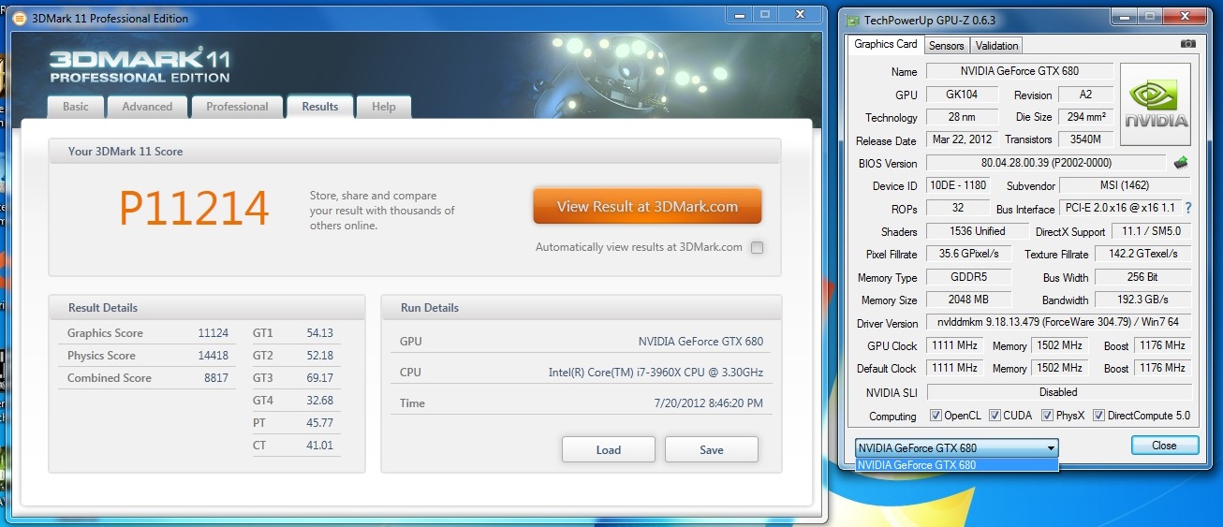Image resolution: width=1223 pixels, height=527 pixels.
Task: Click the BIOS Version text field
Action: click(x=1045, y=163)
